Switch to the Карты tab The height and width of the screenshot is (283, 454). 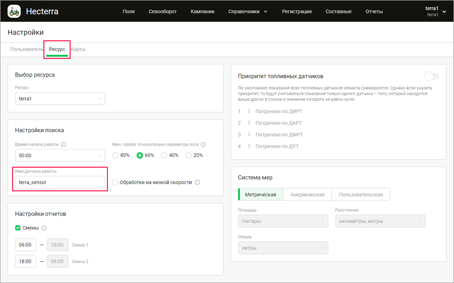78,49
